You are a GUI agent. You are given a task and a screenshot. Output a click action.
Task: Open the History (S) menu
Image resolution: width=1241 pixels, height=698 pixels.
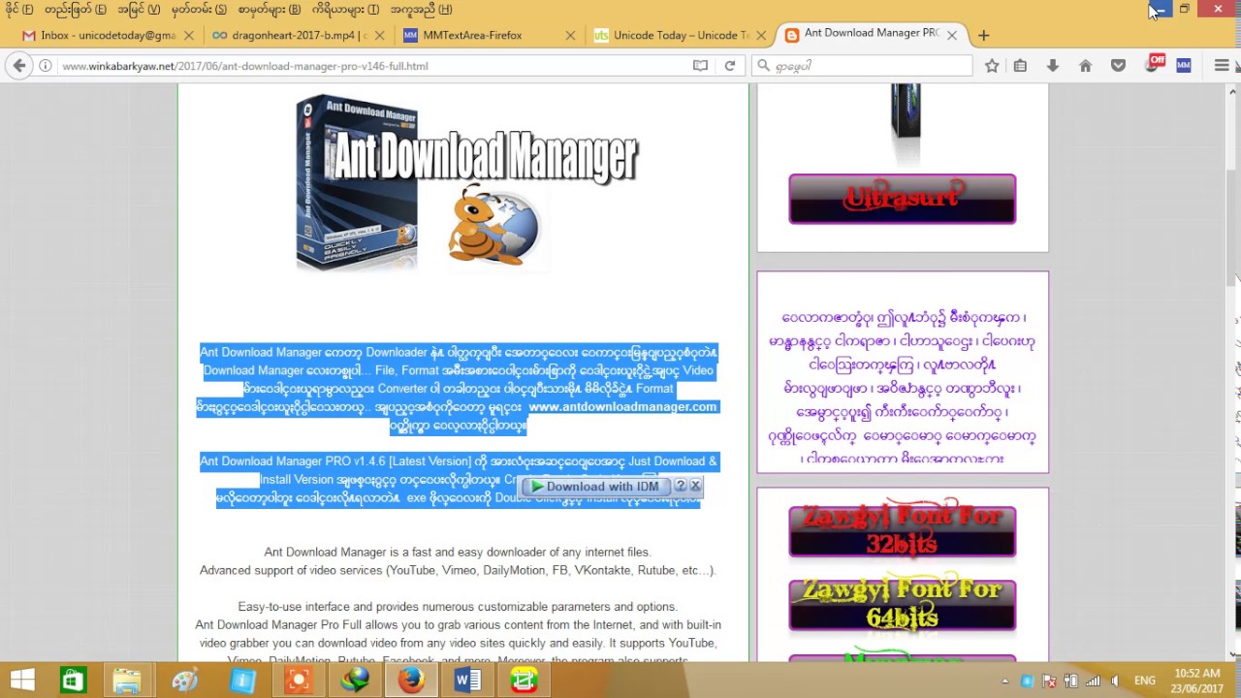(x=199, y=10)
